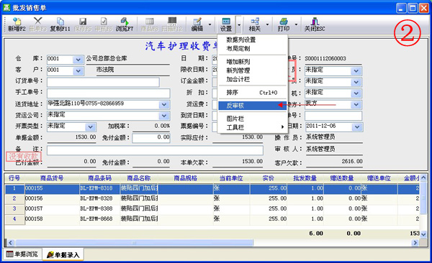Select table row with product 000157

(x=212, y=209)
